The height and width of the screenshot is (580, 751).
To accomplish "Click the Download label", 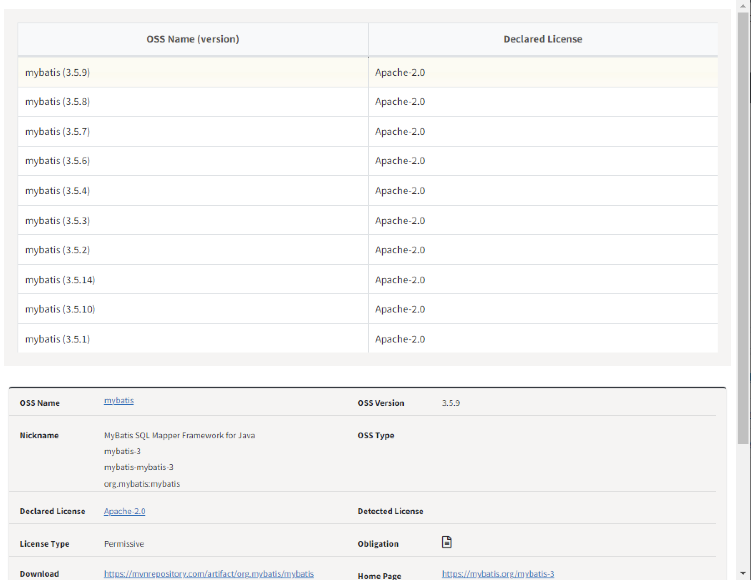I will pyautogui.click(x=39, y=574).
